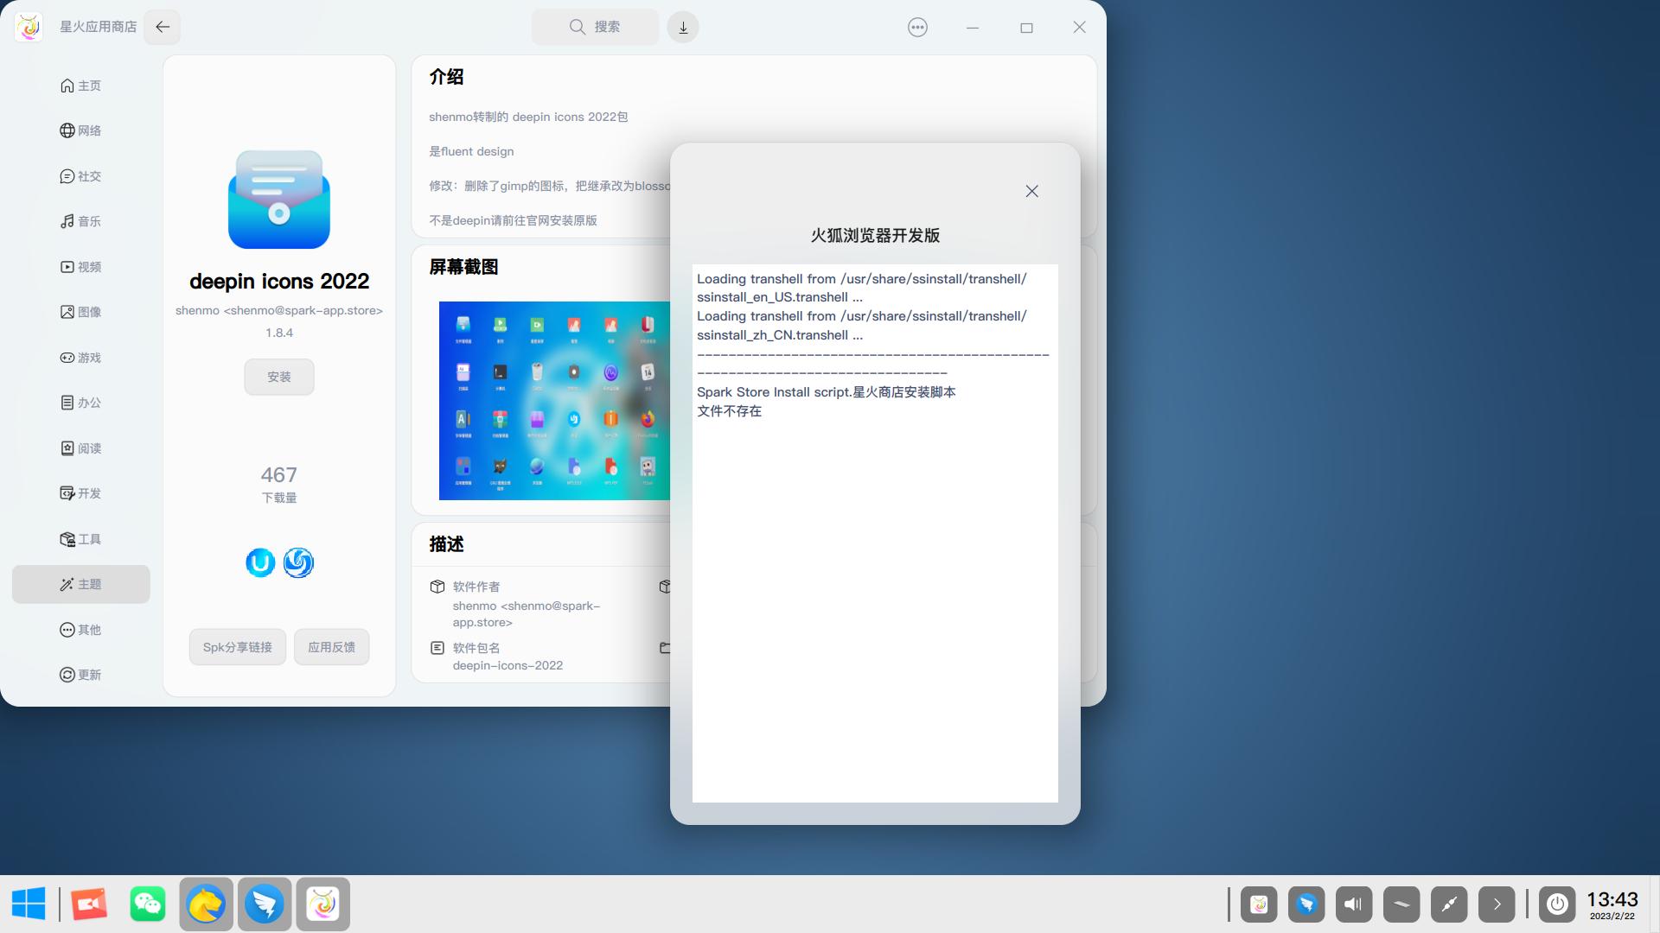The height and width of the screenshot is (933, 1660).
Task: Open the more options menu in the title bar
Action: tap(916, 27)
